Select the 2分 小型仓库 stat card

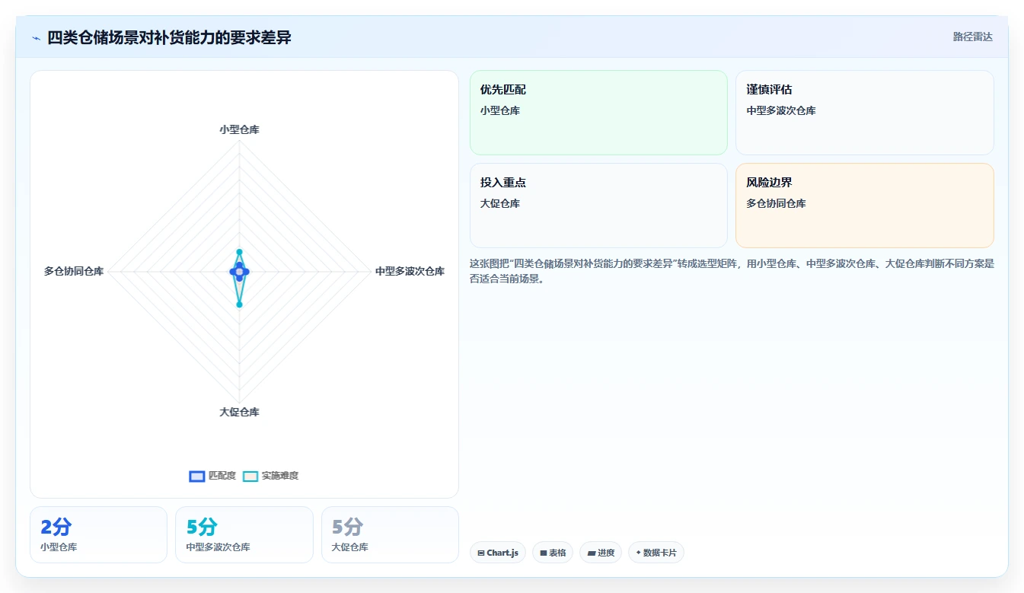pos(98,534)
